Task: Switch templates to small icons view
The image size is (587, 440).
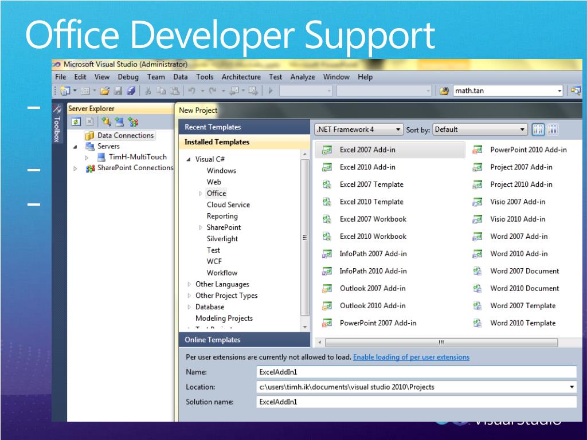Action: [x=538, y=129]
